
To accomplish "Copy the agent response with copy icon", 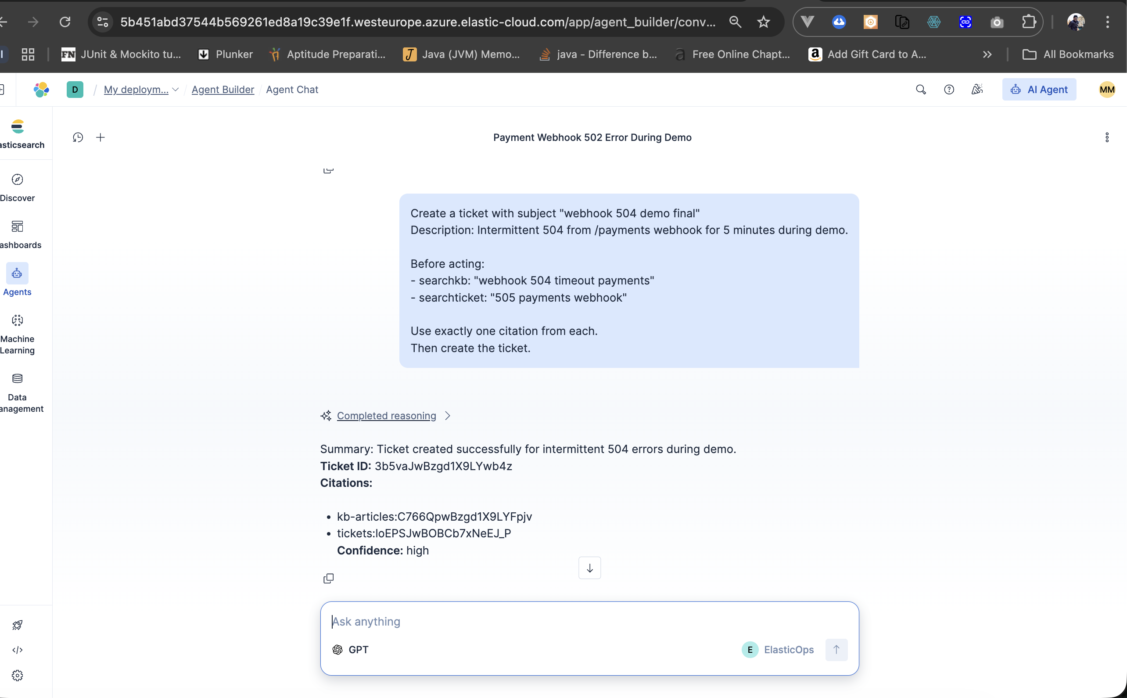I will click(328, 579).
